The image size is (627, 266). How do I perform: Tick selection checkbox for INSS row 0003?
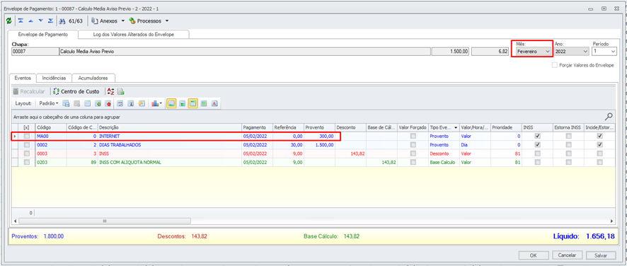click(27, 154)
